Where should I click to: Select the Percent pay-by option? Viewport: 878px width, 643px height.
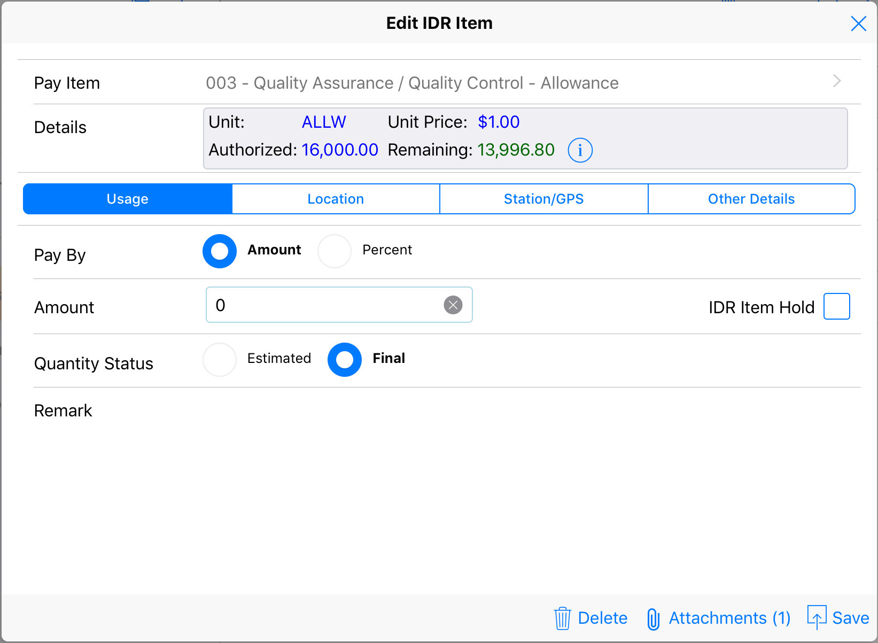[335, 251]
